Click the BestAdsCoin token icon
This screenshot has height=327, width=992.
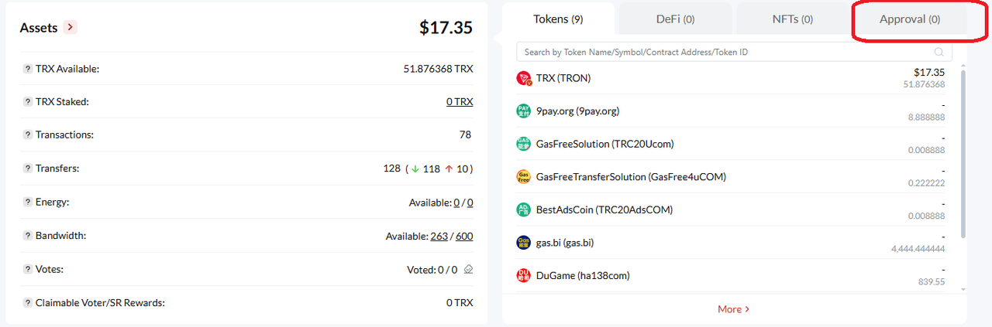524,209
